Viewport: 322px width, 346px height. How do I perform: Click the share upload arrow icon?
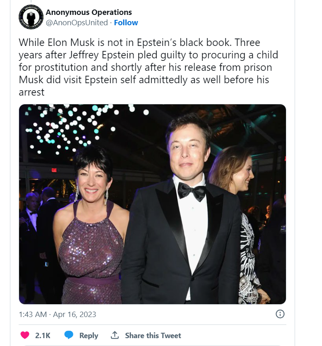point(115,335)
